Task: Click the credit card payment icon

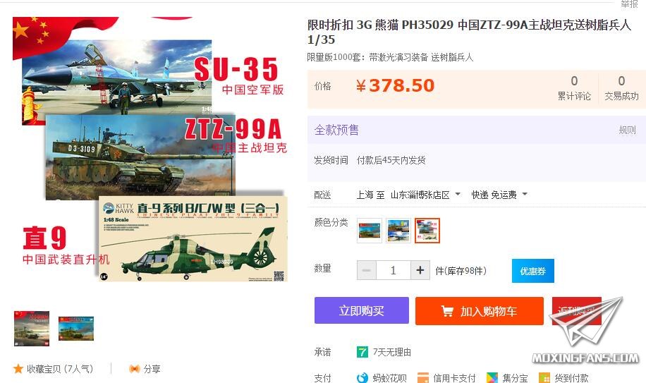Action: [x=422, y=377]
